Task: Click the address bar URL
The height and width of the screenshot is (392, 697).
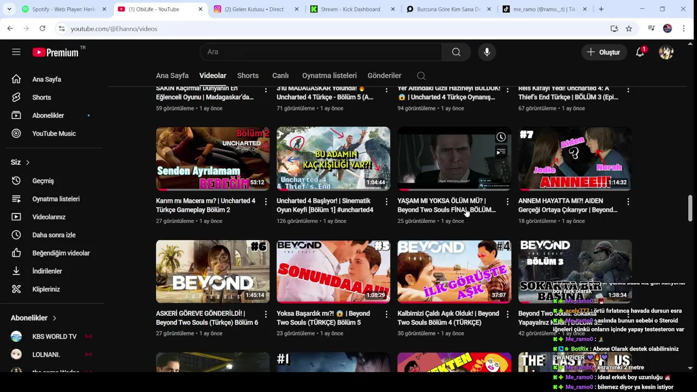Action: (114, 29)
